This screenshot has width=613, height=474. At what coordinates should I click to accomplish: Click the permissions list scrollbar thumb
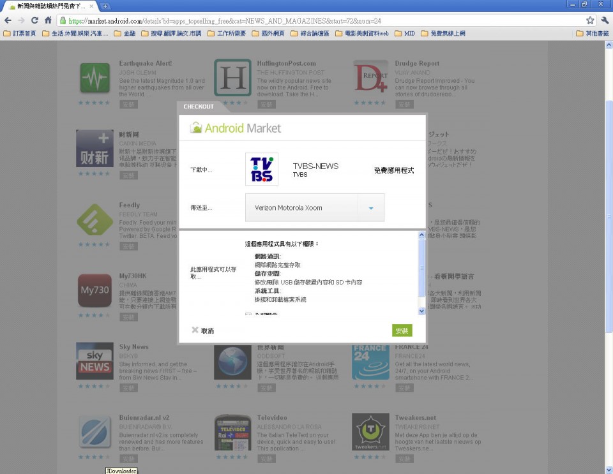click(x=421, y=267)
